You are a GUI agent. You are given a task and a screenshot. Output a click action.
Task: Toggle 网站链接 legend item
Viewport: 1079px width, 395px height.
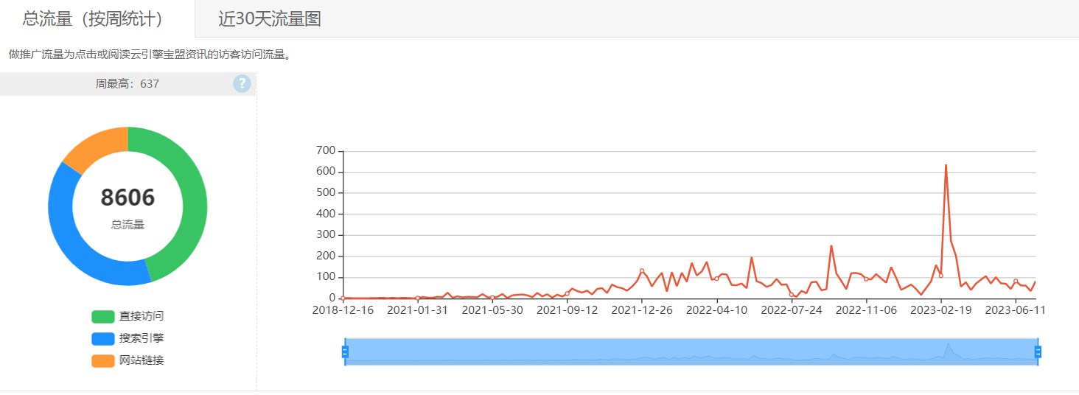pyautogui.click(x=128, y=360)
